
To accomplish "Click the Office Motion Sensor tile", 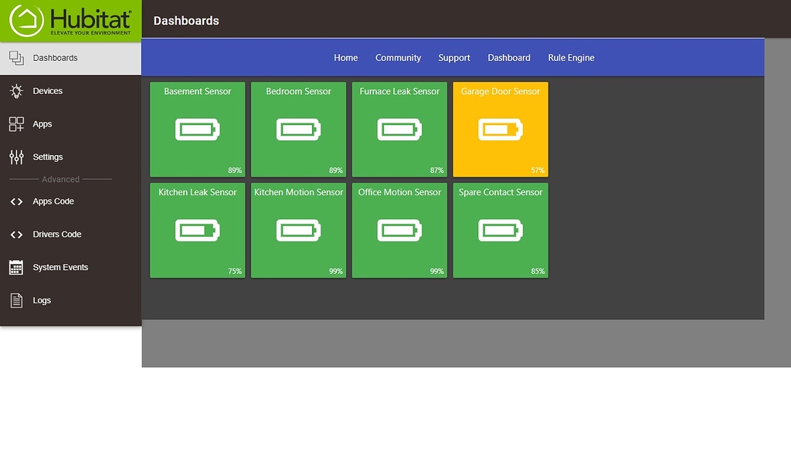I will coord(399,229).
